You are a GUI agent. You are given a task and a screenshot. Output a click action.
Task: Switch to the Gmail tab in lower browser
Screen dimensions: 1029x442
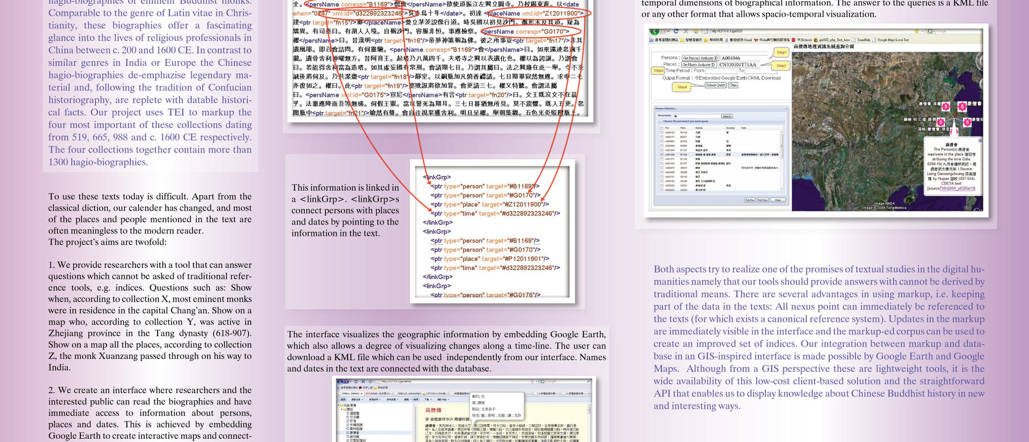click(x=378, y=393)
